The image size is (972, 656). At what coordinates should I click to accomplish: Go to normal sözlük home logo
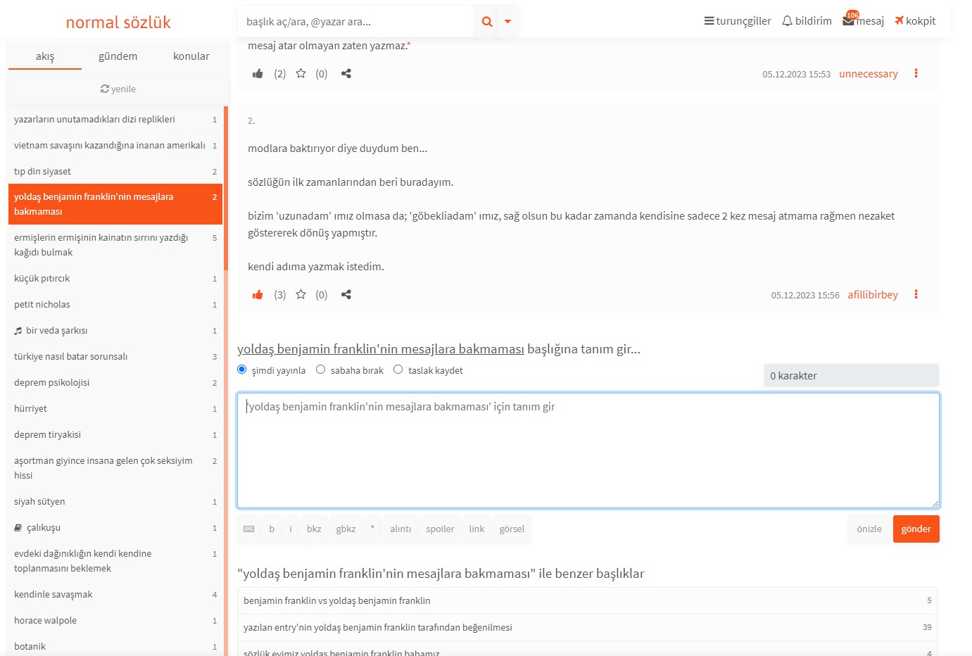pos(118,23)
